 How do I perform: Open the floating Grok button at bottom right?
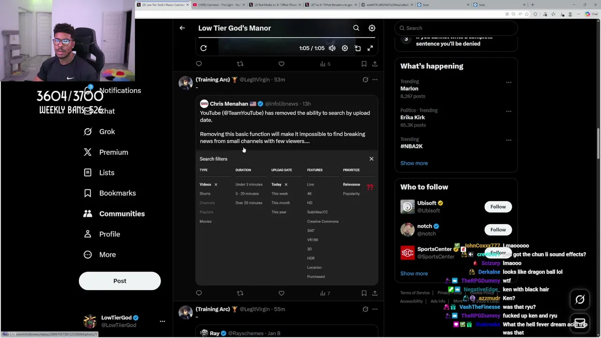(x=580, y=300)
